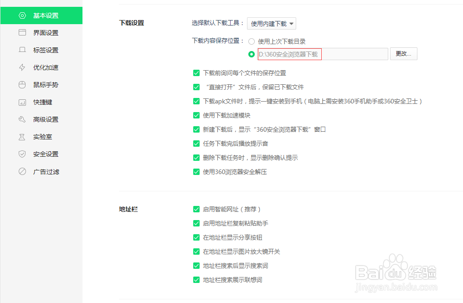The image size is (463, 303).
Task: Toggle 启用智能网址（推荐）checkbox
Action: pos(196,209)
